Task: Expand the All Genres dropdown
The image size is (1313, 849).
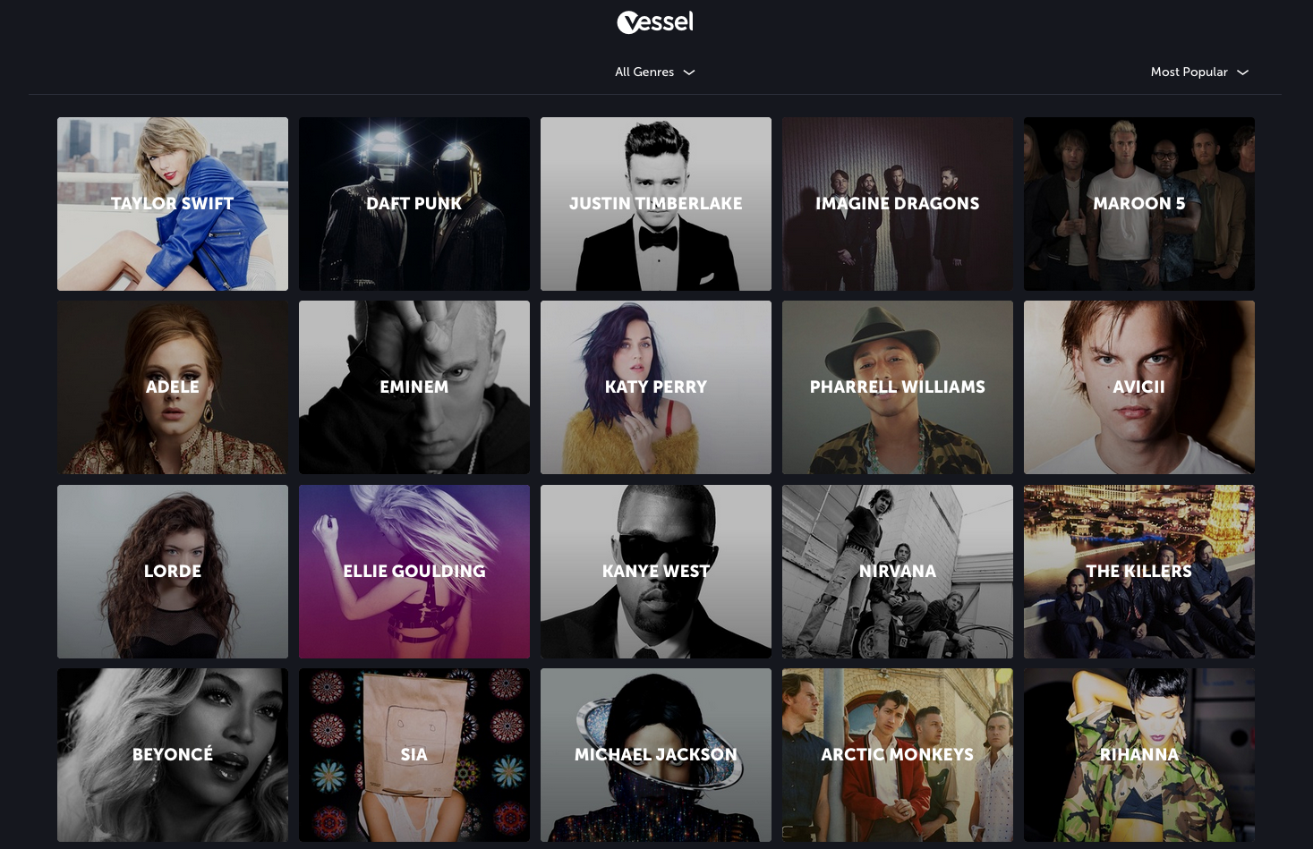Action: pyautogui.click(x=654, y=72)
